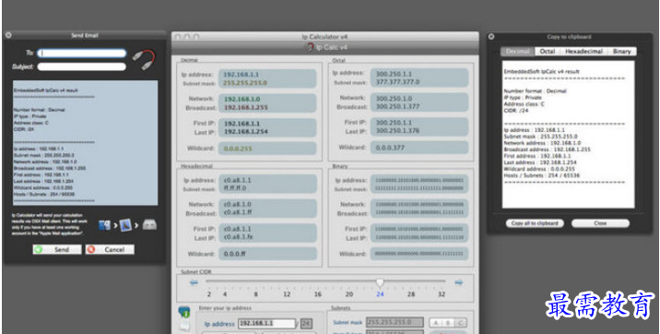Click the Hexadecimal Subnet mask value ff.ff.ff.0

(235, 188)
